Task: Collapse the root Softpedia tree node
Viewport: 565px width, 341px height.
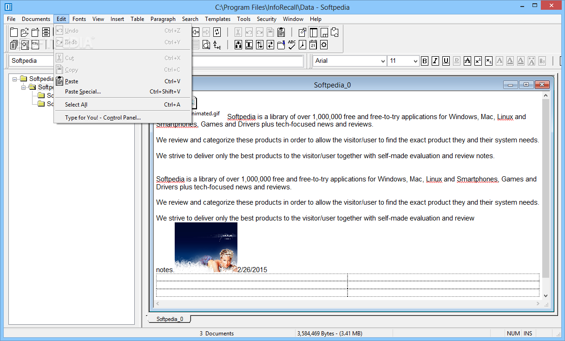Action: click(x=15, y=79)
